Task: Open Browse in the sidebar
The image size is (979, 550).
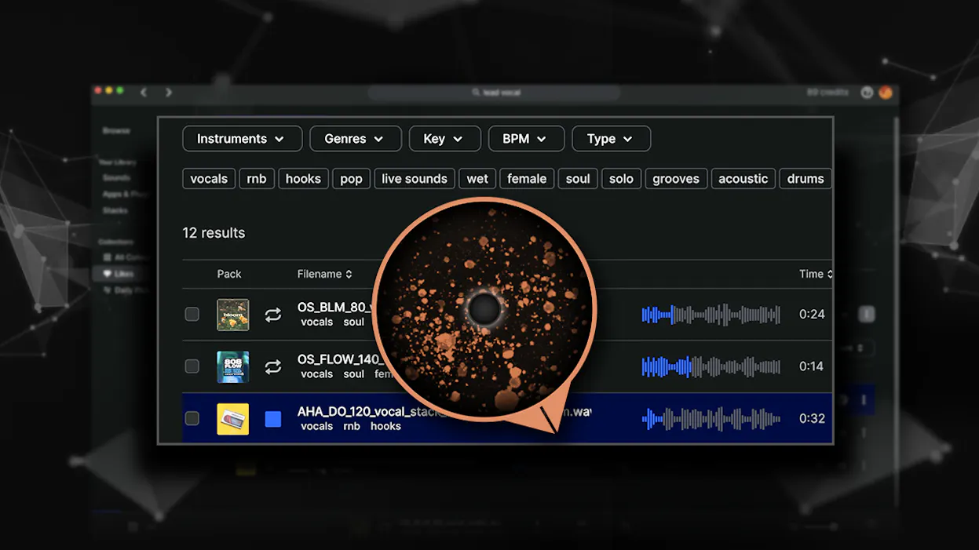Action: (116, 130)
